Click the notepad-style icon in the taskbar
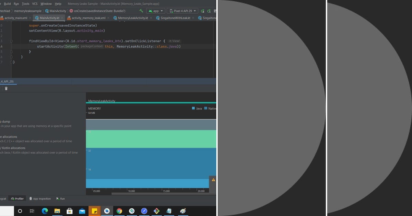 point(169,211)
